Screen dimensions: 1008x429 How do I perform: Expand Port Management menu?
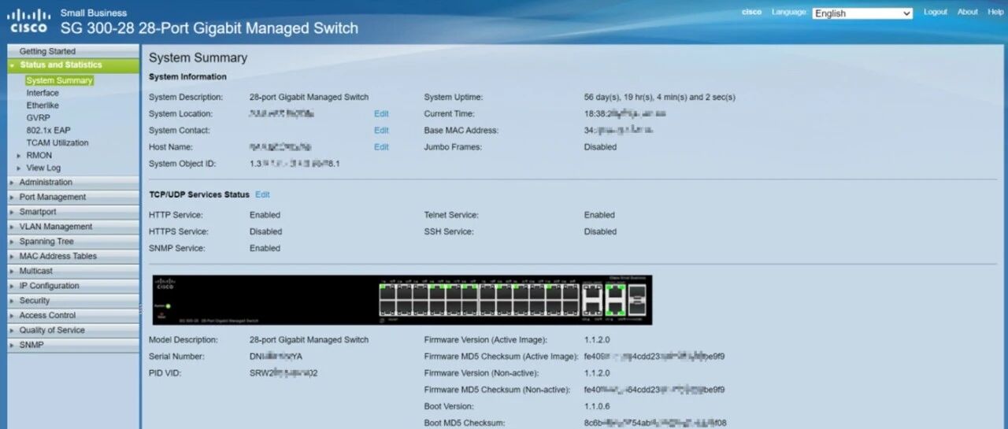73,198
